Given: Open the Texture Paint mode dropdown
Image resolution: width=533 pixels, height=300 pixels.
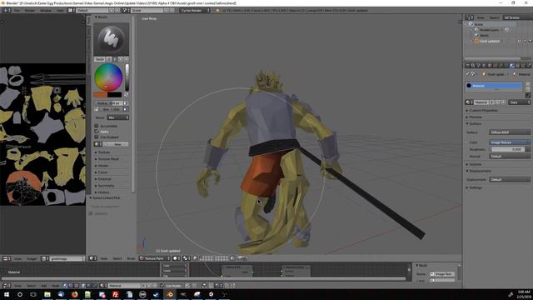Looking at the screenshot, I should tap(155, 258).
